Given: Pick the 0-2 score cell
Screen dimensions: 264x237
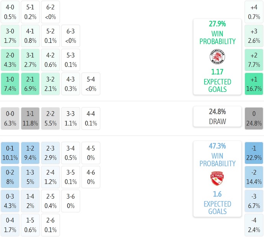Looking at the screenshot, I should [10, 177].
